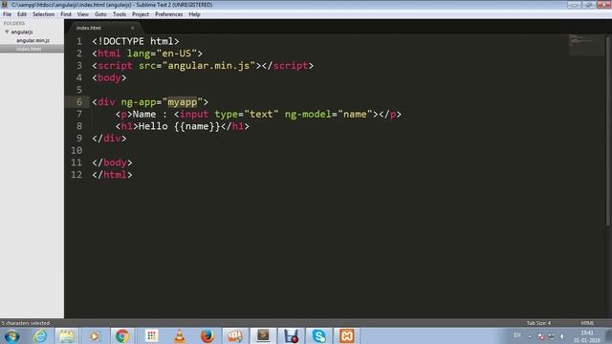Screen dimensions: 612x344
Task: Click the closing </body> tag on line 11
Action: point(112,162)
